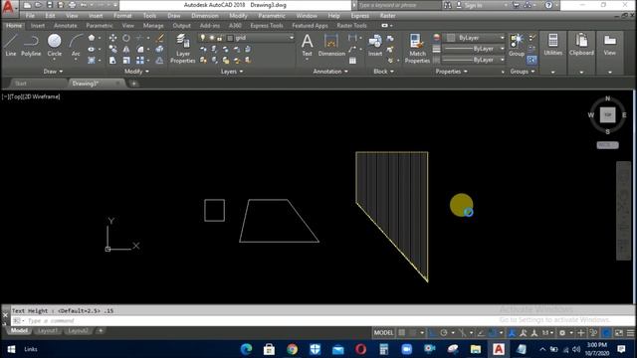Select the Arc tool
The image size is (637, 358).
(x=76, y=45)
